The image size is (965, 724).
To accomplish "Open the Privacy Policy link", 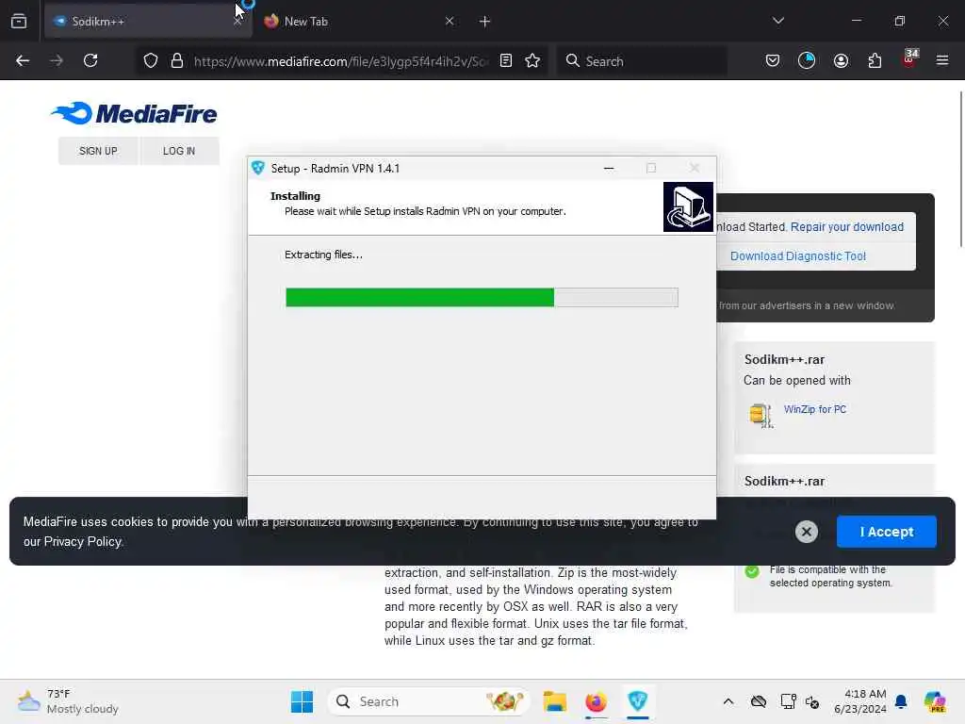I will click(83, 542).
